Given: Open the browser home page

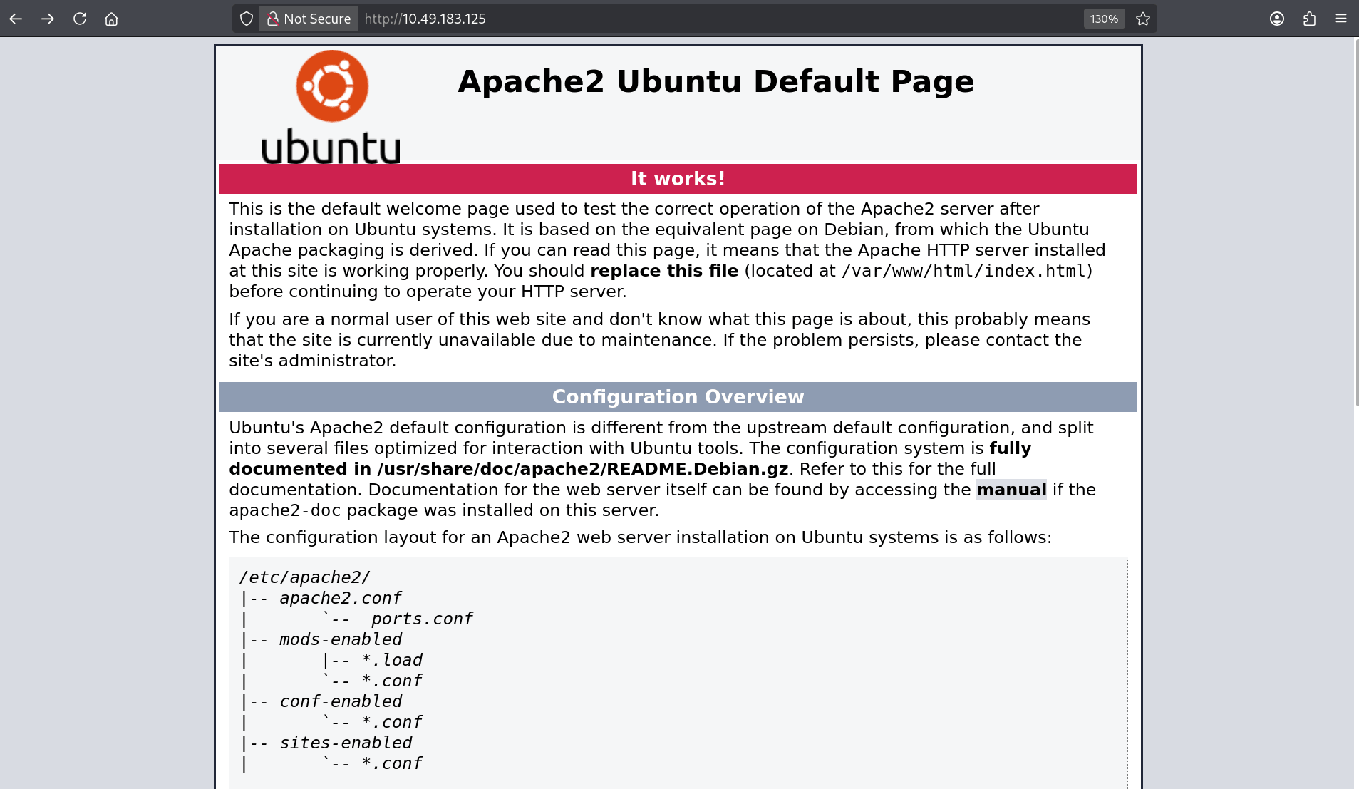Looking at the screenshot, I should (x=111, y=19).
